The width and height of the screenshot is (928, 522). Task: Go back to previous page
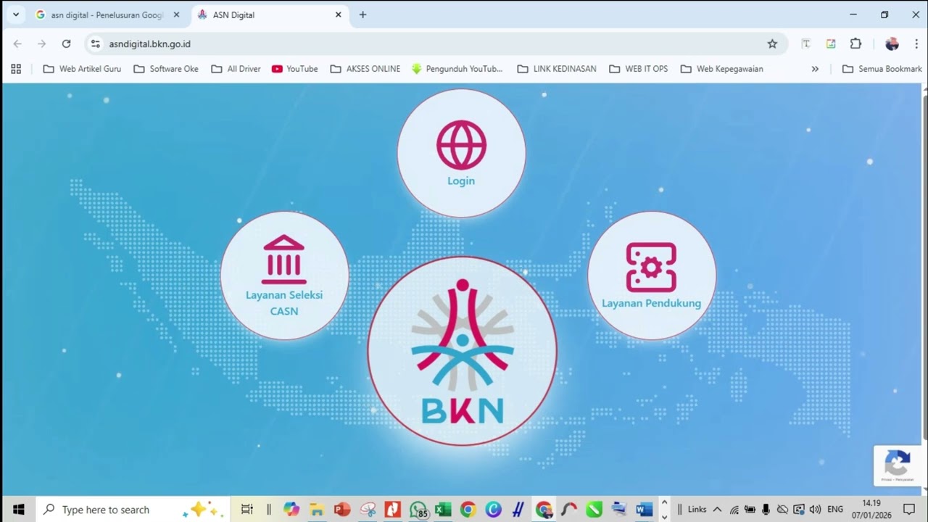pos(17,43)
